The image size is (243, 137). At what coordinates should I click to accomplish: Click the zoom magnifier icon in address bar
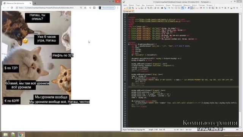(81, 8)
